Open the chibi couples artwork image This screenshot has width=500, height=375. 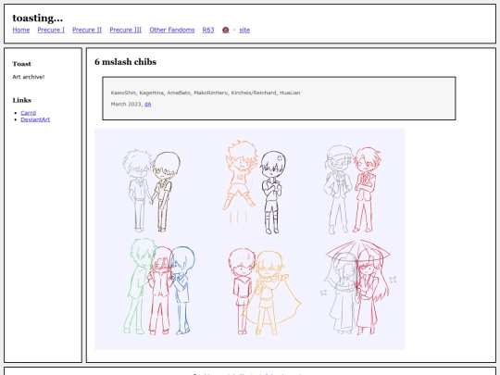click(x=250, y=239)
